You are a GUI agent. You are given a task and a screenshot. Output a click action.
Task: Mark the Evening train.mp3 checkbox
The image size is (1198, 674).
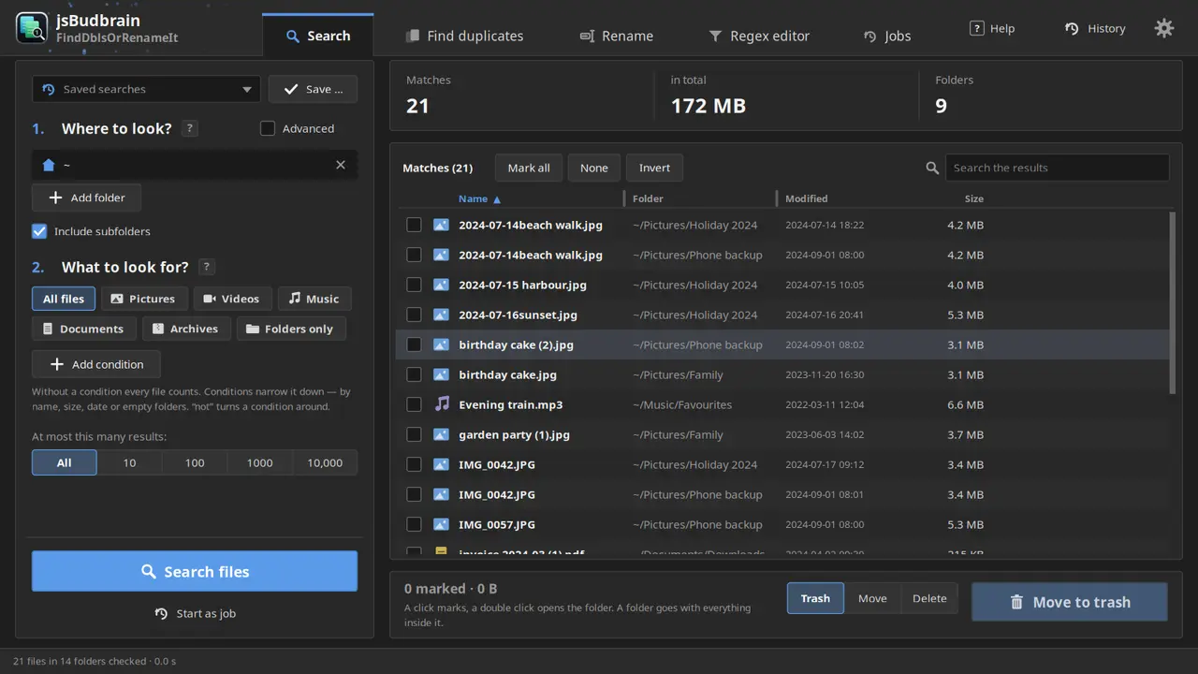(414, 404)
